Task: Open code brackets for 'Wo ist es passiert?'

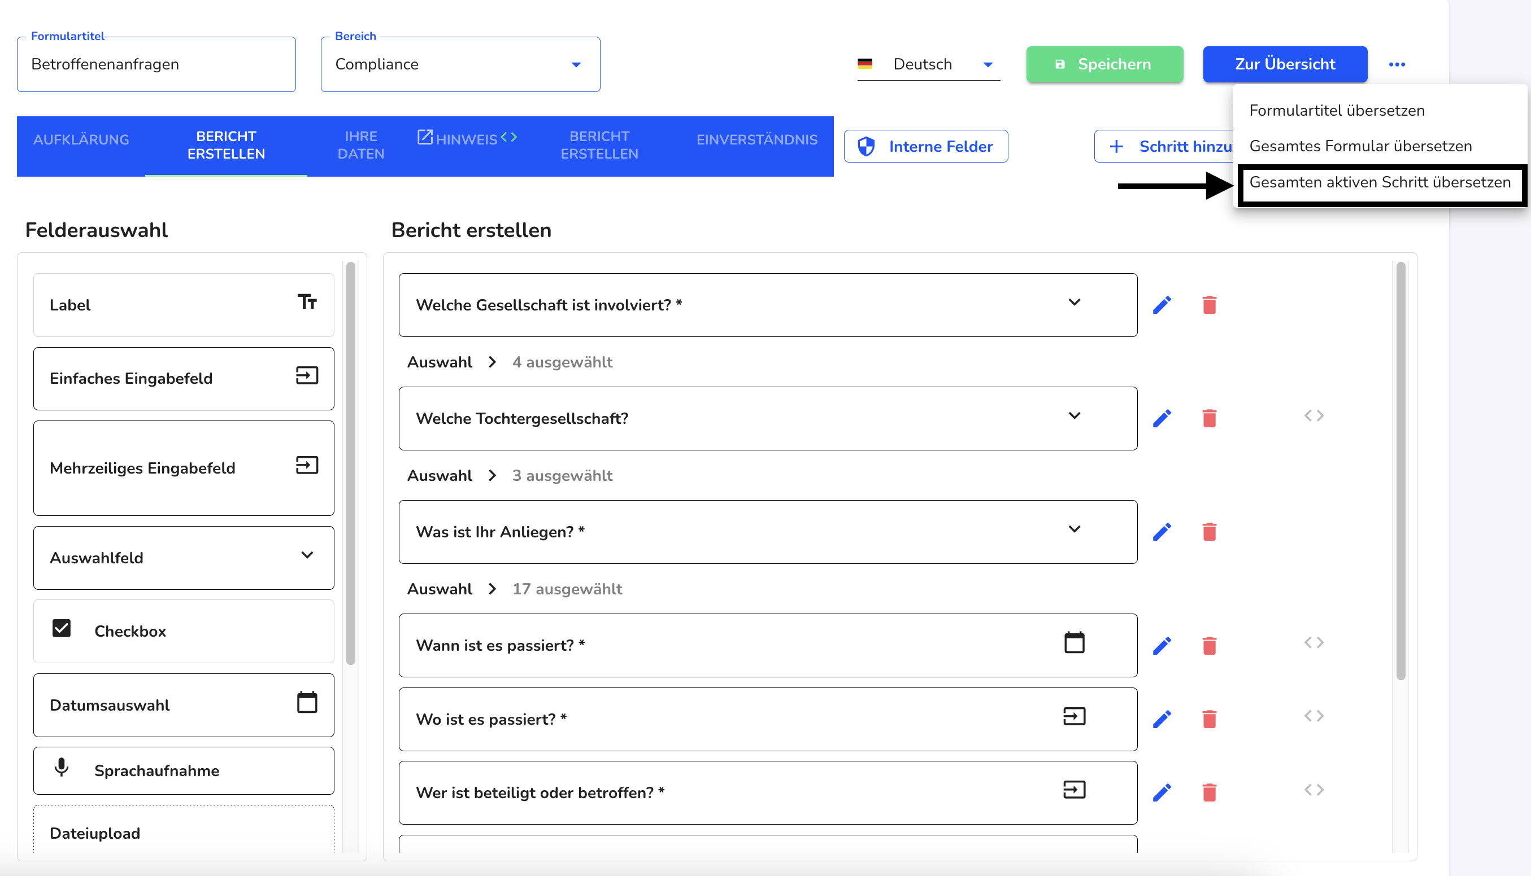Action: 1314,716
